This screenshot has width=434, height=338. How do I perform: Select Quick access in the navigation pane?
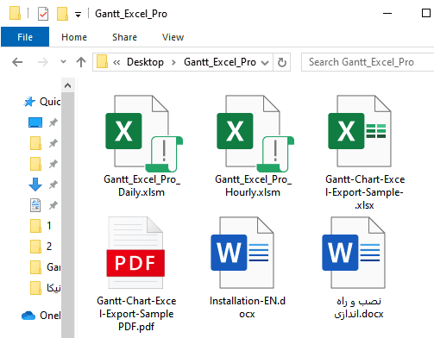pos(42,102)
